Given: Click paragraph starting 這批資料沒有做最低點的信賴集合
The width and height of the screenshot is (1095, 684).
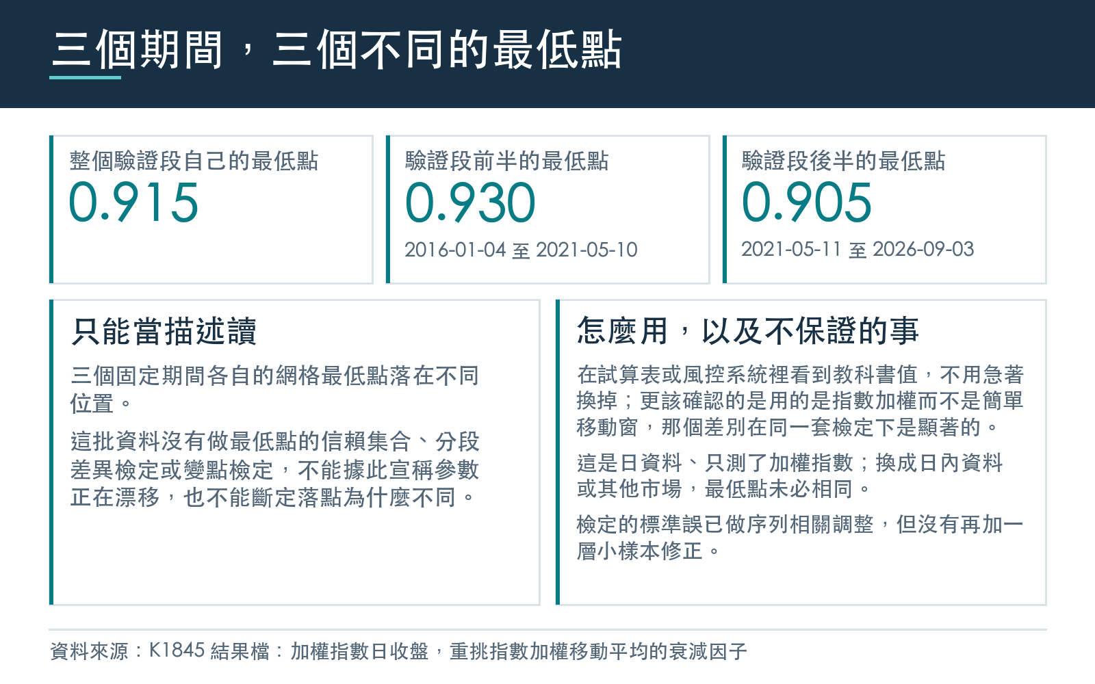Looking at the screenshot, I should click(x=274, y=469).
